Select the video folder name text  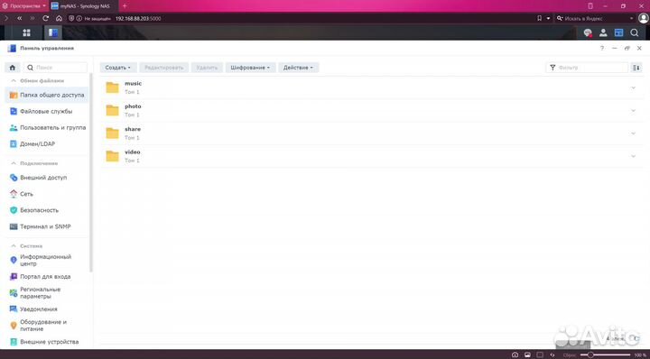132,152
